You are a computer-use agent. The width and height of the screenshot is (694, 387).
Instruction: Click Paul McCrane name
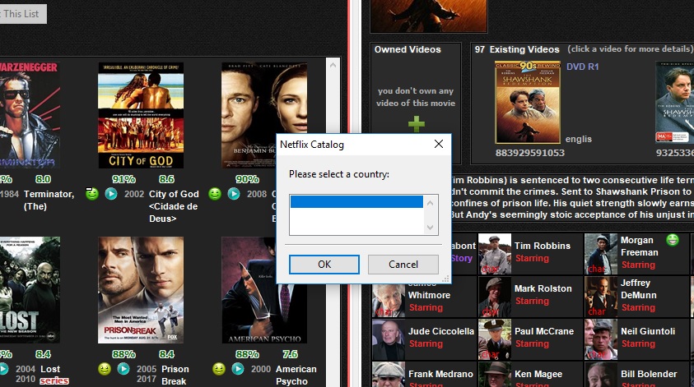pyautogui.click(x=544, y=331)
